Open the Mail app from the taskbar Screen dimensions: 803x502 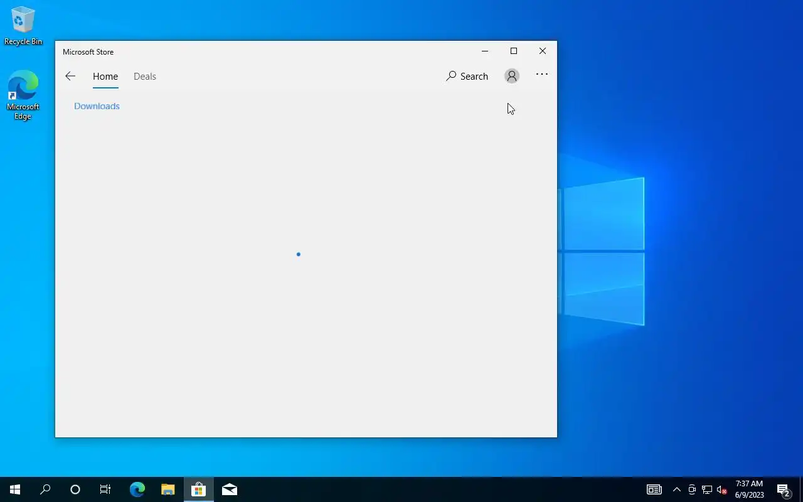(x=229, y=489)
